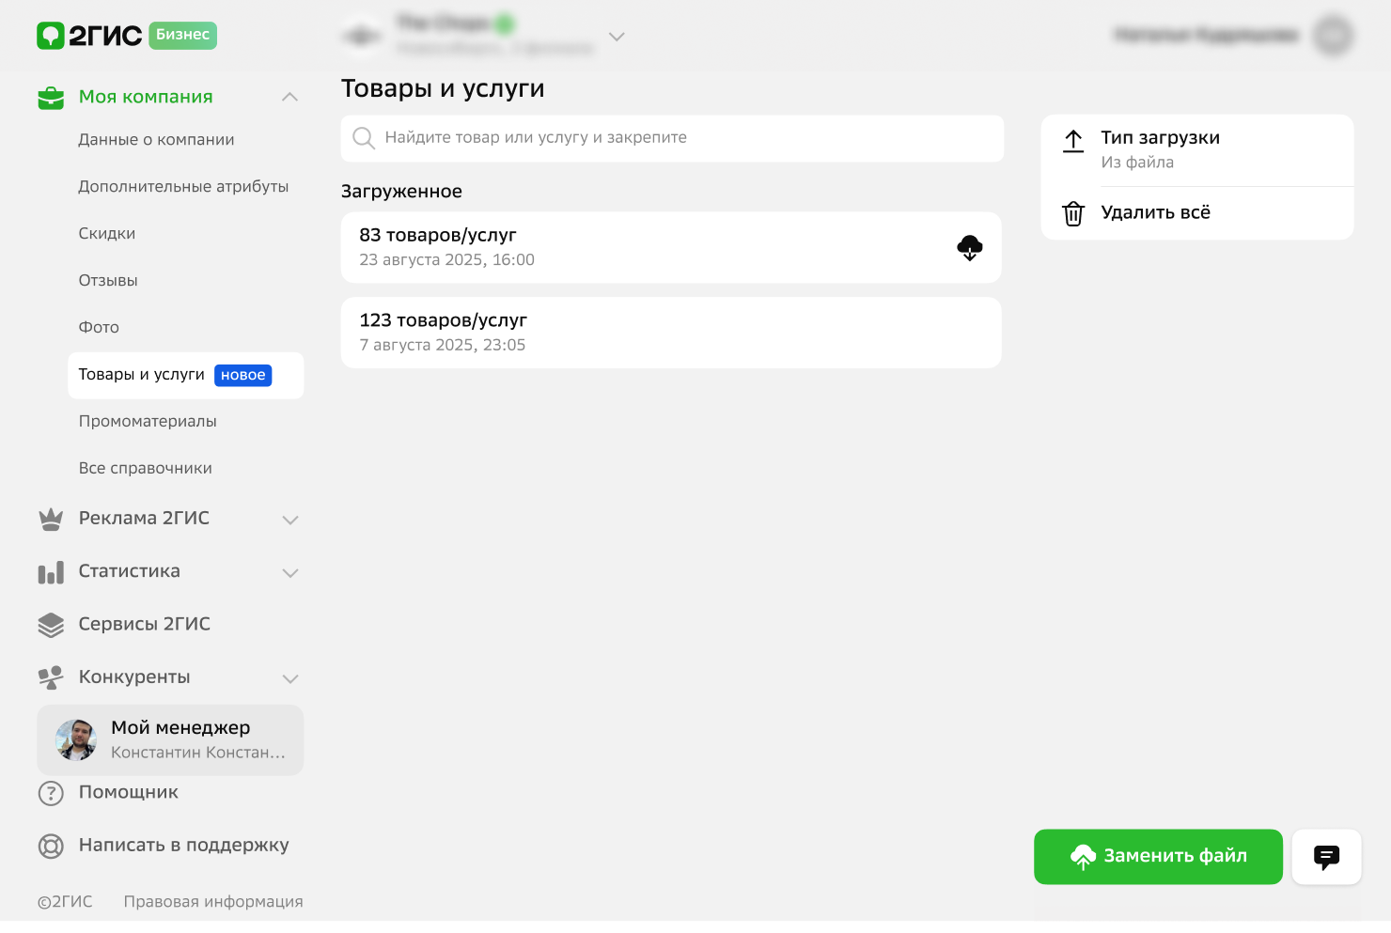The width and height of the screenshot is (1391, 933).
Task: Click the cloud download icon for 83 товаров
Action: pyautogui.click(x=969, y=248)
